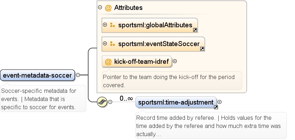The width and height of the screenshot is (295, 140).
Task: Click the sequence compositor icon
Action: (x=102, y=102)
